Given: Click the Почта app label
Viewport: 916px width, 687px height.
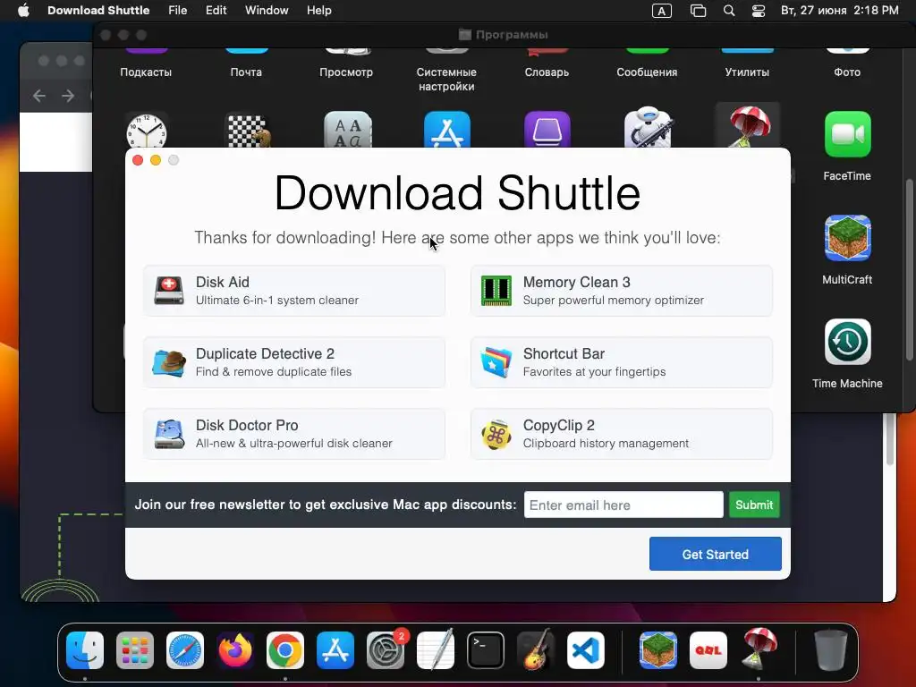Looking at the screenshot, I should pos(246,72).
